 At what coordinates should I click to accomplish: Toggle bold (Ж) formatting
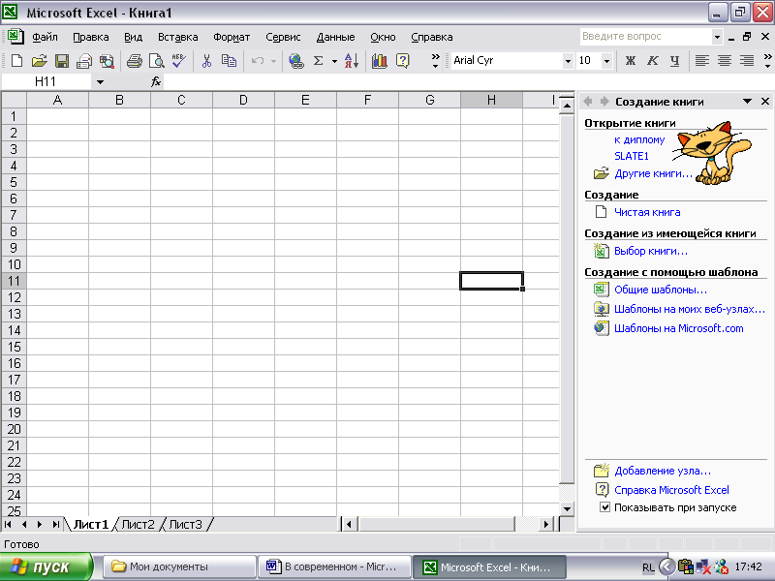(x=631, y=61)
